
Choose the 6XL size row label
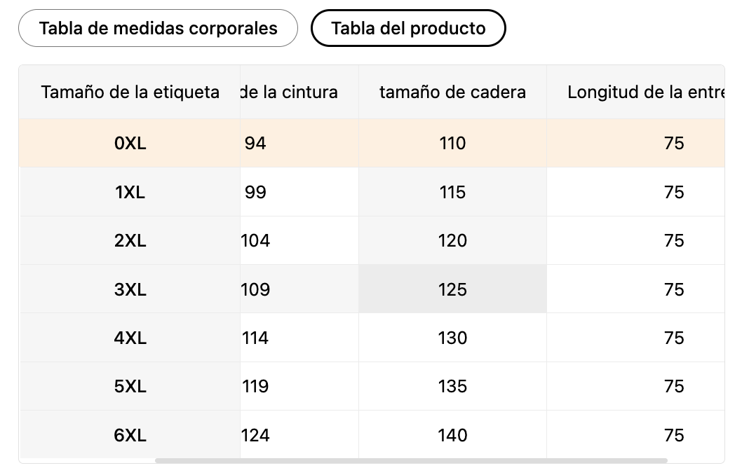(130, 436)
